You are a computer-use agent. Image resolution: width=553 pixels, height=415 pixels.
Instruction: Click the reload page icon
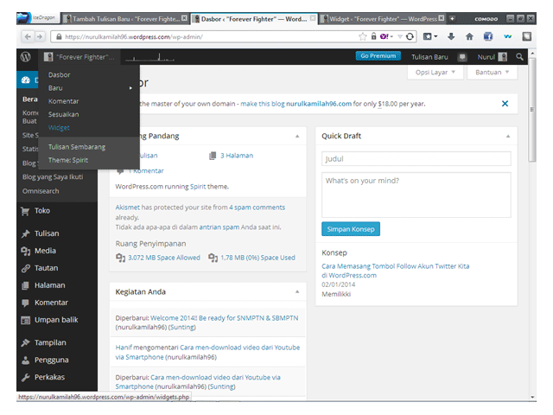click(410, 36)
